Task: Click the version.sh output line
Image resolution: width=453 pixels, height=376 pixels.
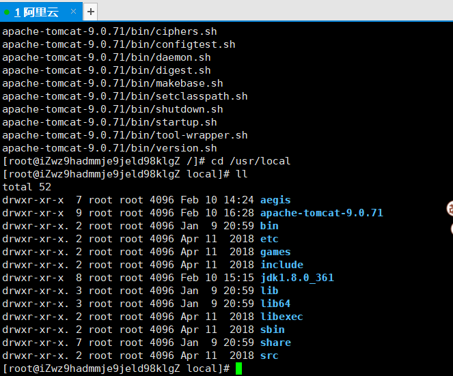Action: tap(109, 148)
